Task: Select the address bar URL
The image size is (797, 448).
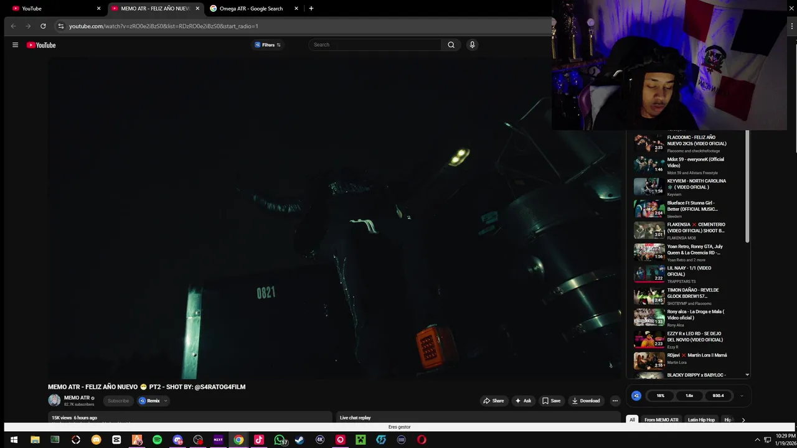Action: [163, 26]
